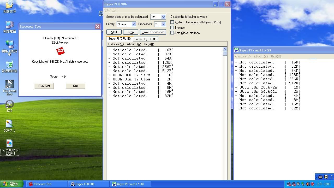Click the first disconnected network tray icon
This screenshot has width=334, height=188.
pyautogui.click(x=289, y=184)
